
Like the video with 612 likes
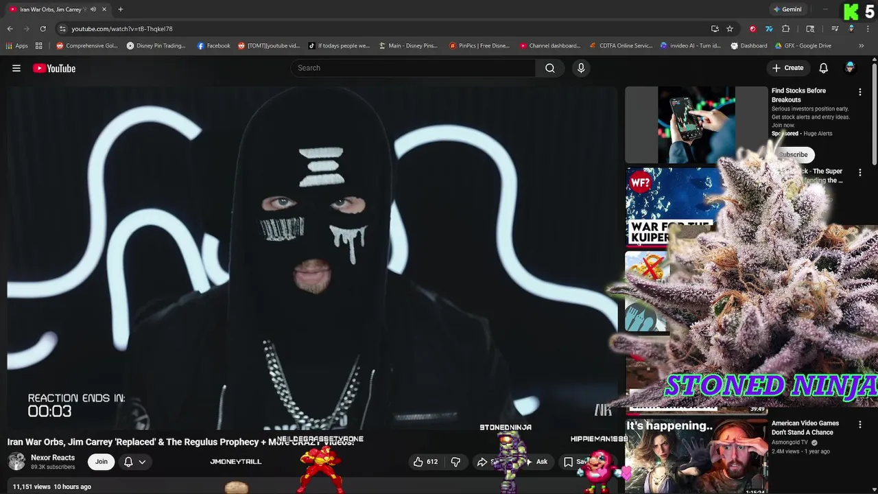[425, 462]
